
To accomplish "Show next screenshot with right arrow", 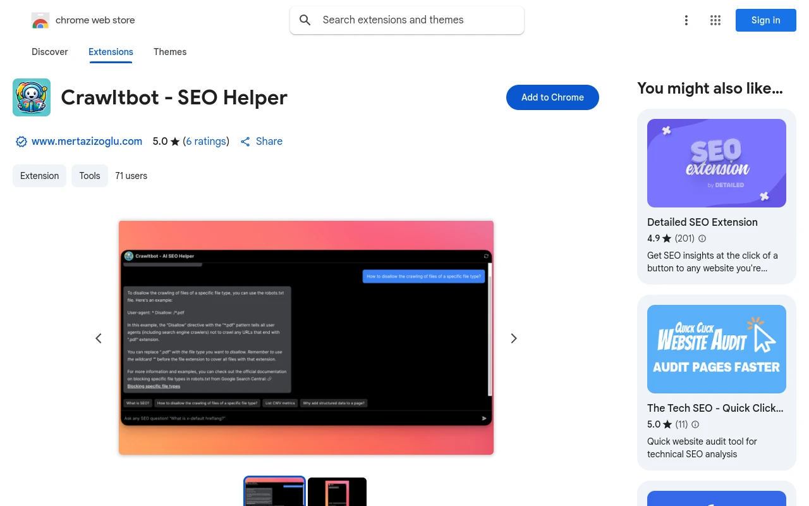I will (514, 338).
